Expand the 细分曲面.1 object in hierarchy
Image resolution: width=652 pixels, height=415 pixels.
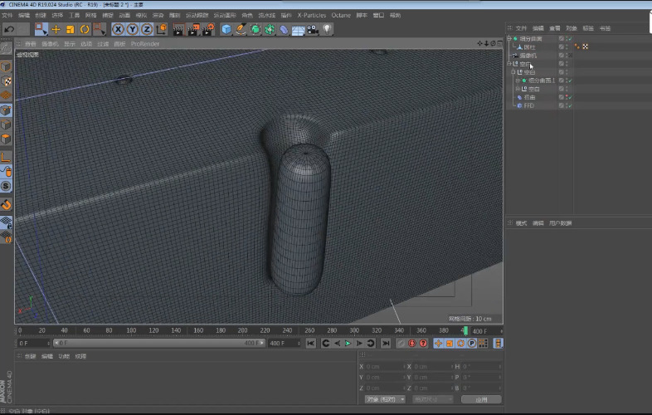click(516, 81)
